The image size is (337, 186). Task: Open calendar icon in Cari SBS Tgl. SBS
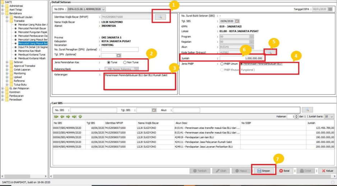(154, 110)
